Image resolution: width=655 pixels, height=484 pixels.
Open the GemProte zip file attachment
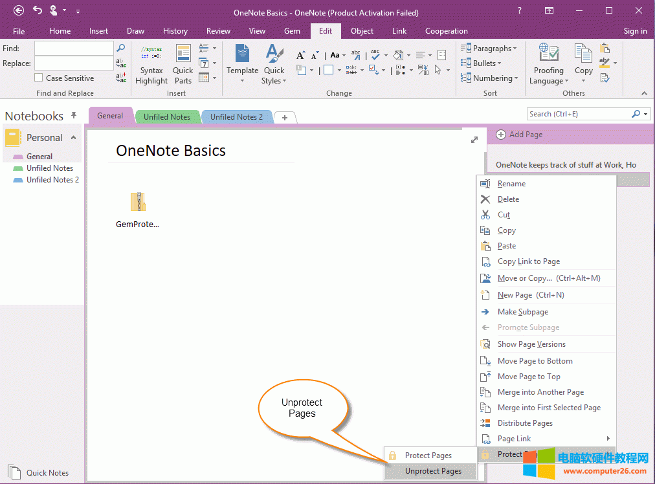[137, 203]
